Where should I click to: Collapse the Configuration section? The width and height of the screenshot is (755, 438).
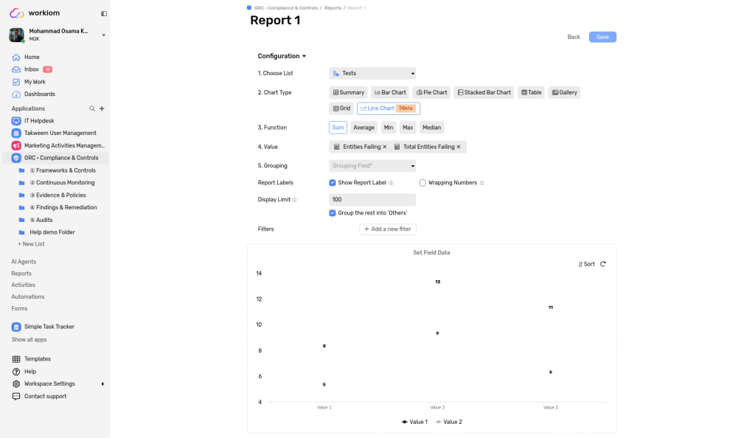pyautogui.click(x=282, y=56)
